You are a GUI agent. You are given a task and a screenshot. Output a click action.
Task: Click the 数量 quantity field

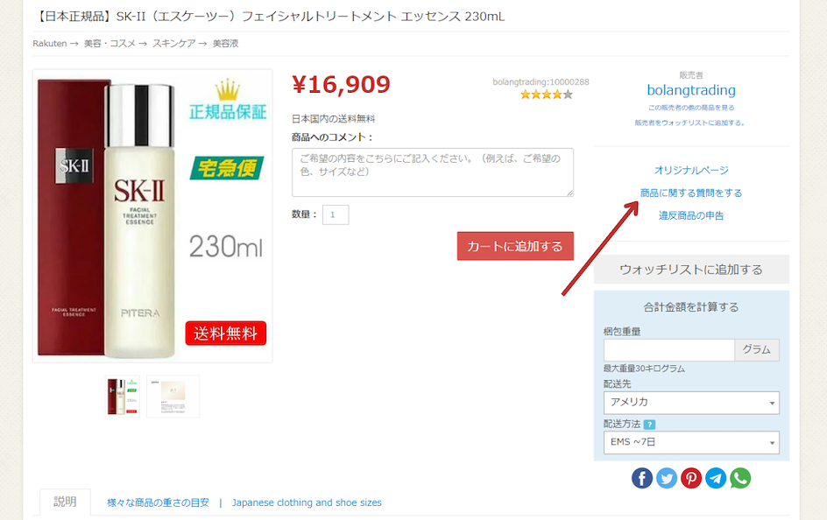click(x=336, y=215)
